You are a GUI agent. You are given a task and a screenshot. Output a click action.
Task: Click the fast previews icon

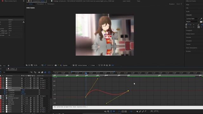point(102,65)
